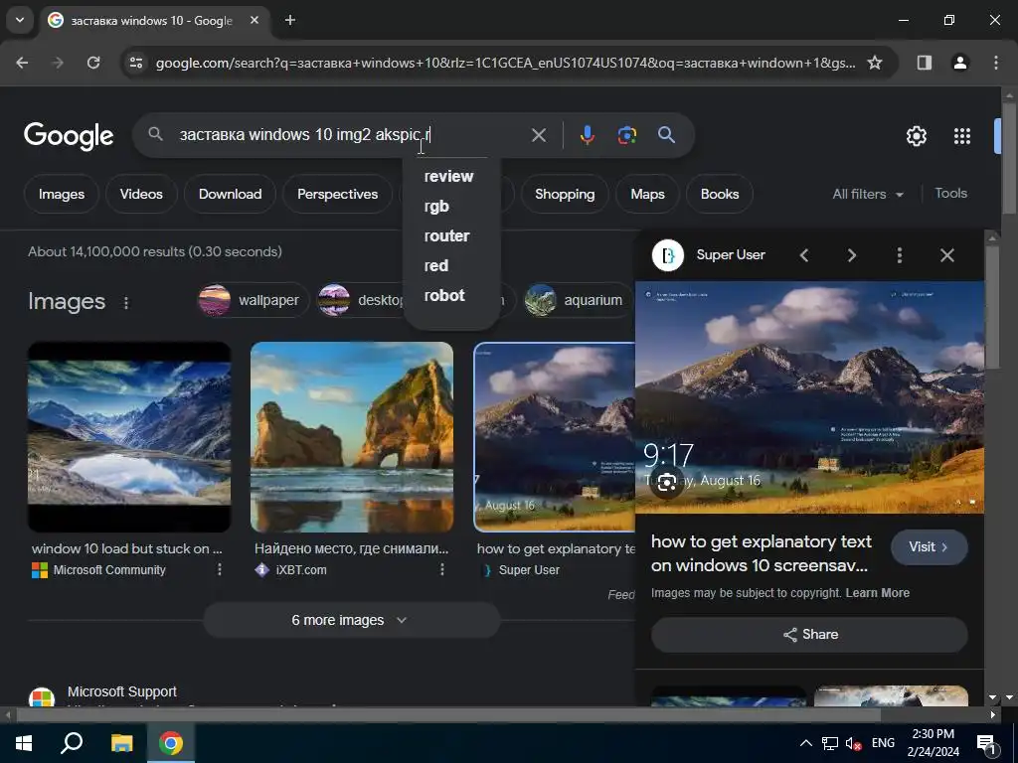The height and width of the screenshot is (763, 1018).
Task: Open the tab search dropdown arrow
Action: [20, 20]
